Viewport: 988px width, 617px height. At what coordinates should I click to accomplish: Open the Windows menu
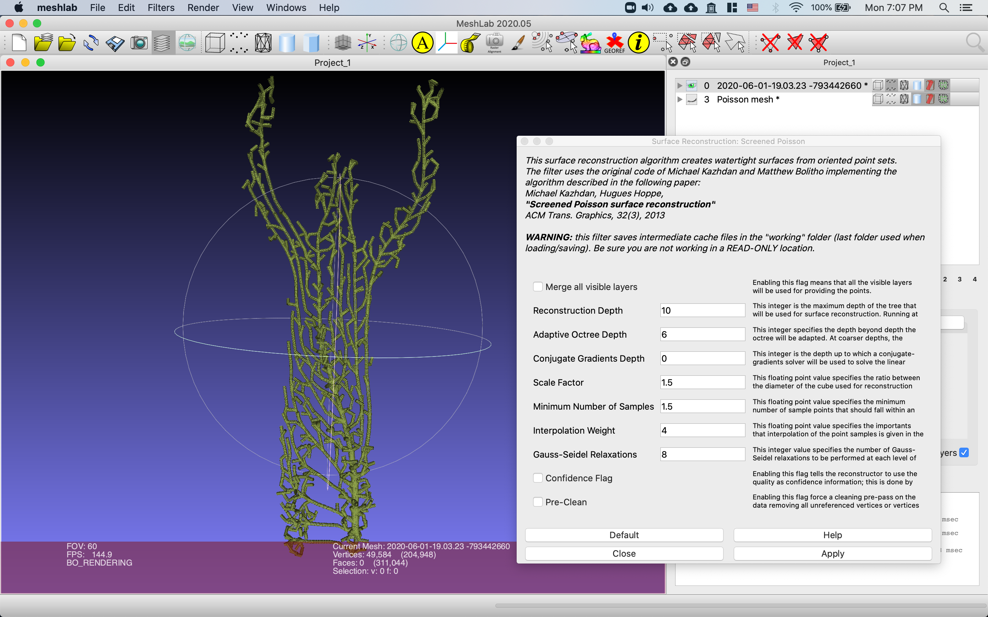coord(286,7)
